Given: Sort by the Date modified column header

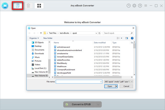Looking at the screenshot, I should point(100,43).
